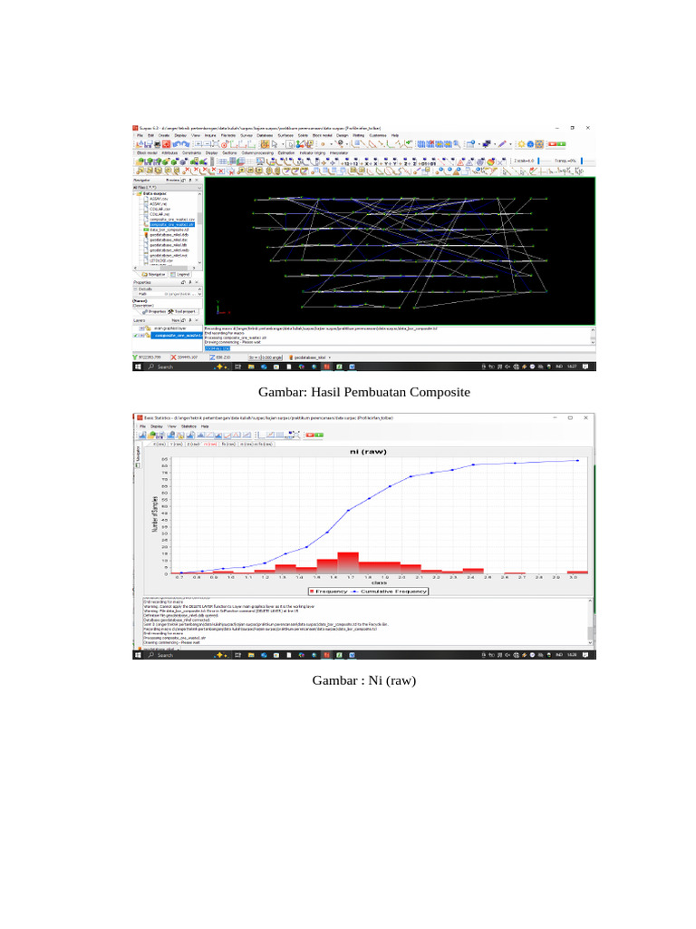This screenshot has height=929, width=696.
Task: Click Windows Start button in Basic Statistics screenshot taskbar
Action: [138, 655]
